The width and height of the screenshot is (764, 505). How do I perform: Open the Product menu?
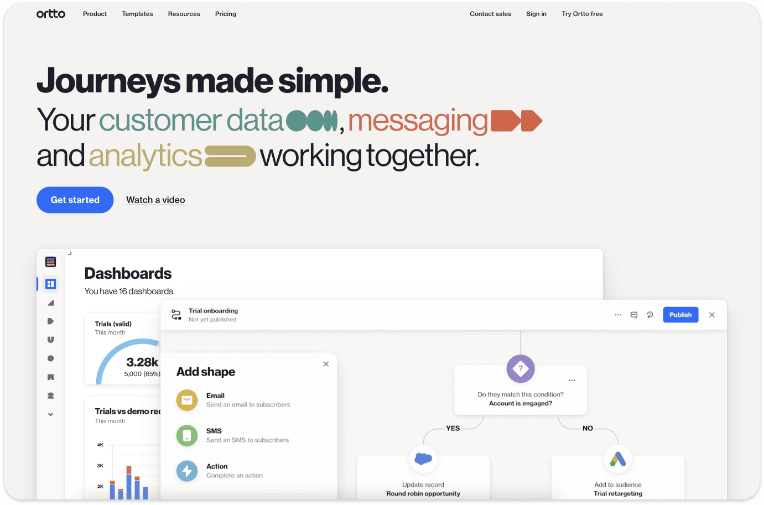click(95, 14)
